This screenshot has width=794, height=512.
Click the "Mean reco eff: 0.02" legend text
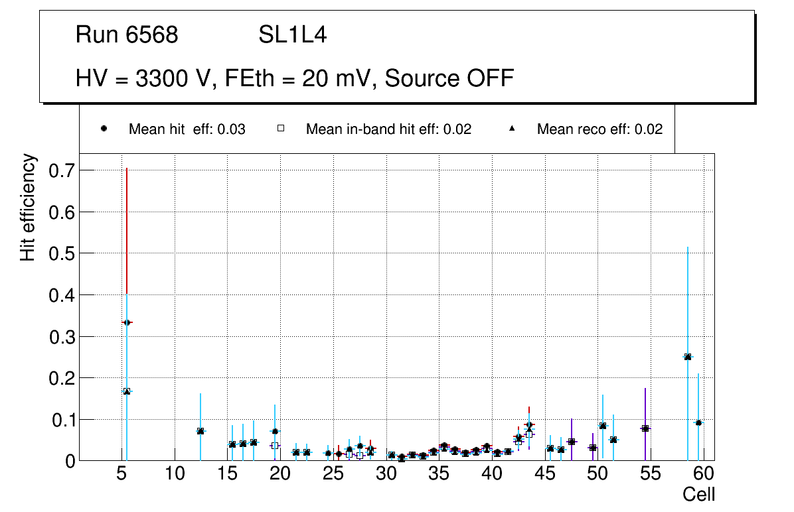click(599, 129)
